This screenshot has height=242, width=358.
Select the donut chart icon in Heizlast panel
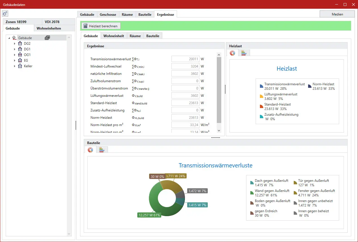232,53
